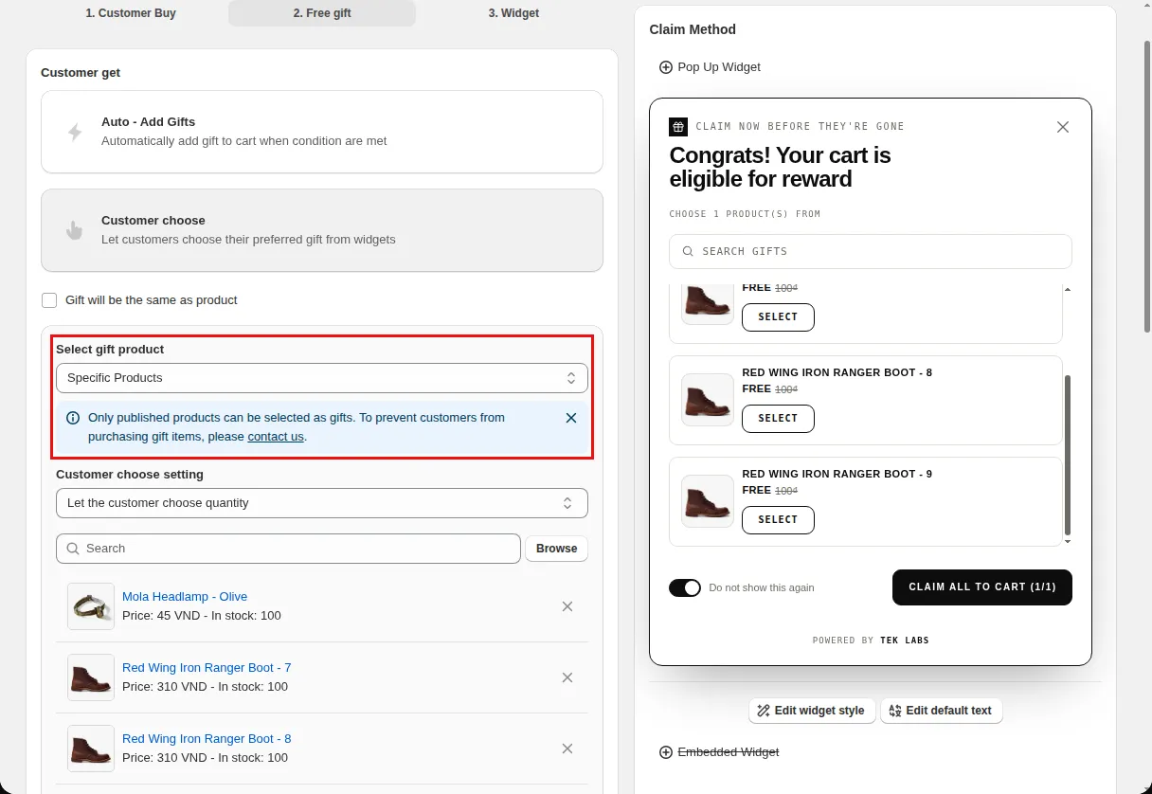Click the magnifier icon in Search Gifts
The width and height of the screenshot is (1152, 794).
coord(688,252)
